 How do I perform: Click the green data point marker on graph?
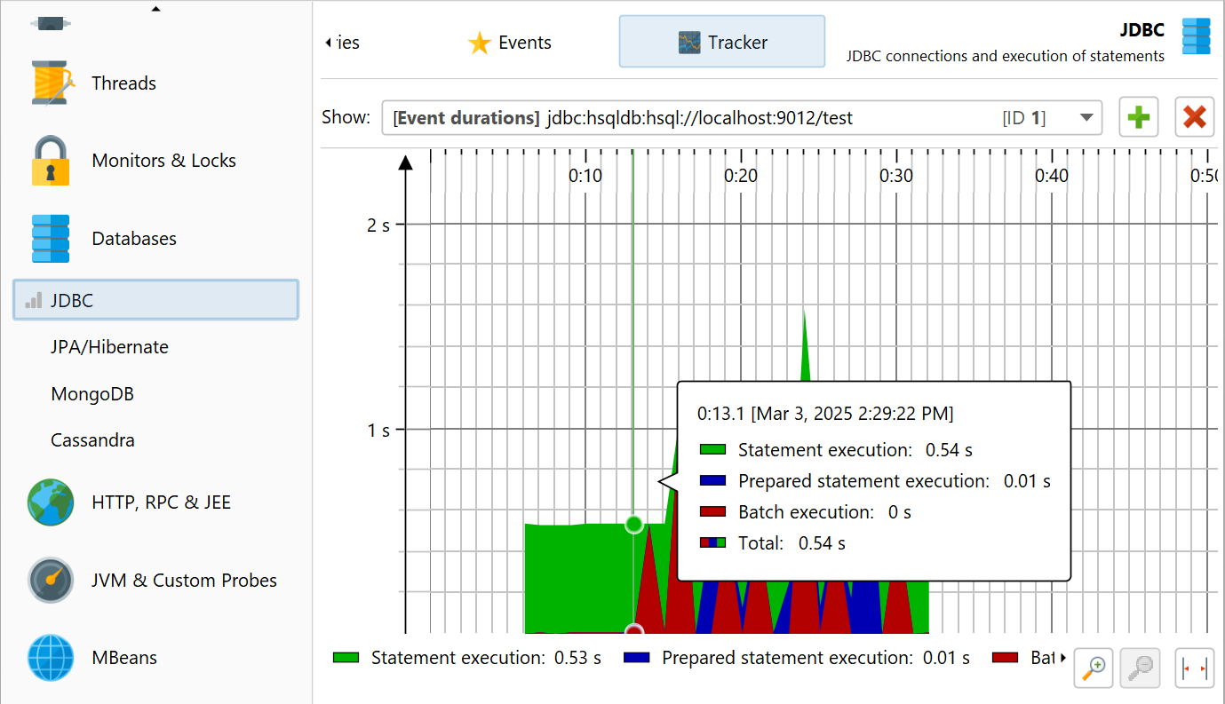tap(633, 524)
